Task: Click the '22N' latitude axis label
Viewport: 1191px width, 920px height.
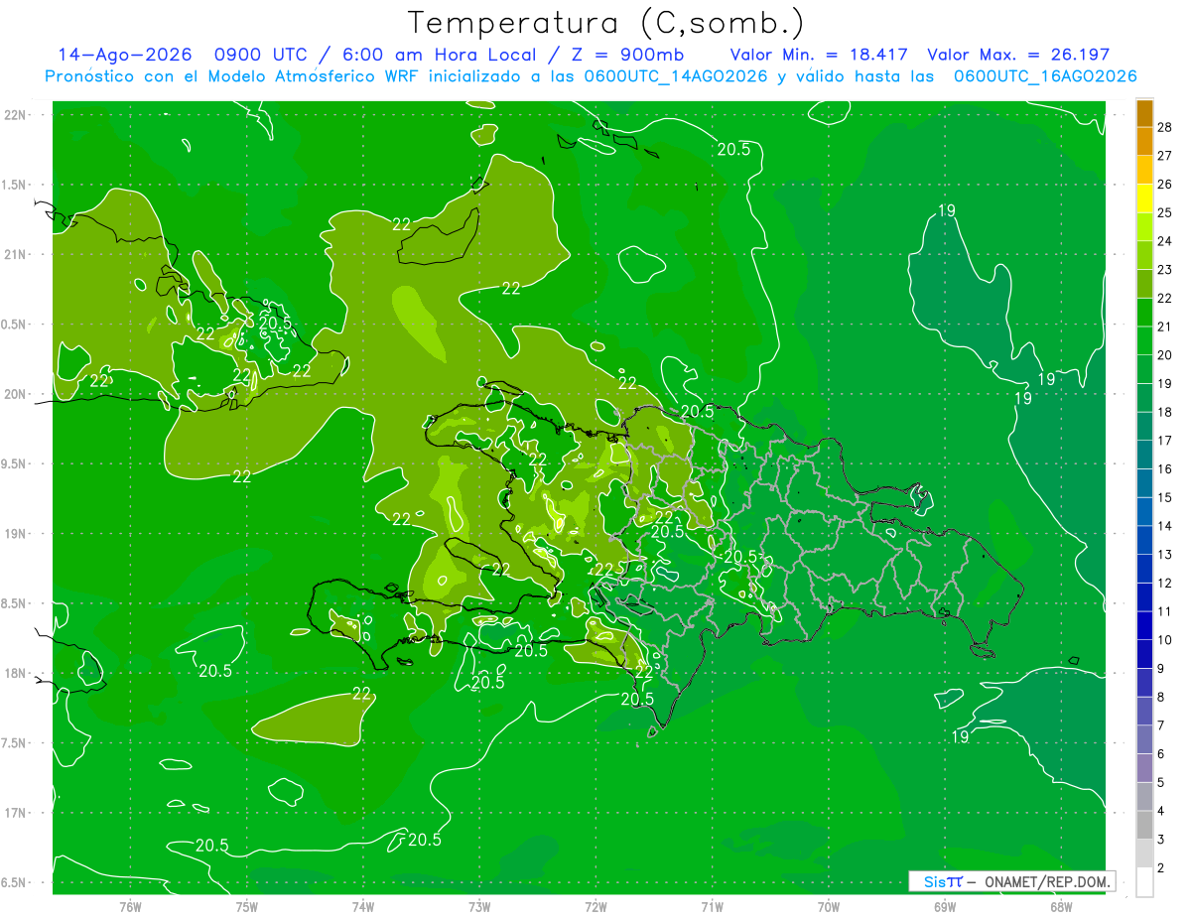Action: 15,115
